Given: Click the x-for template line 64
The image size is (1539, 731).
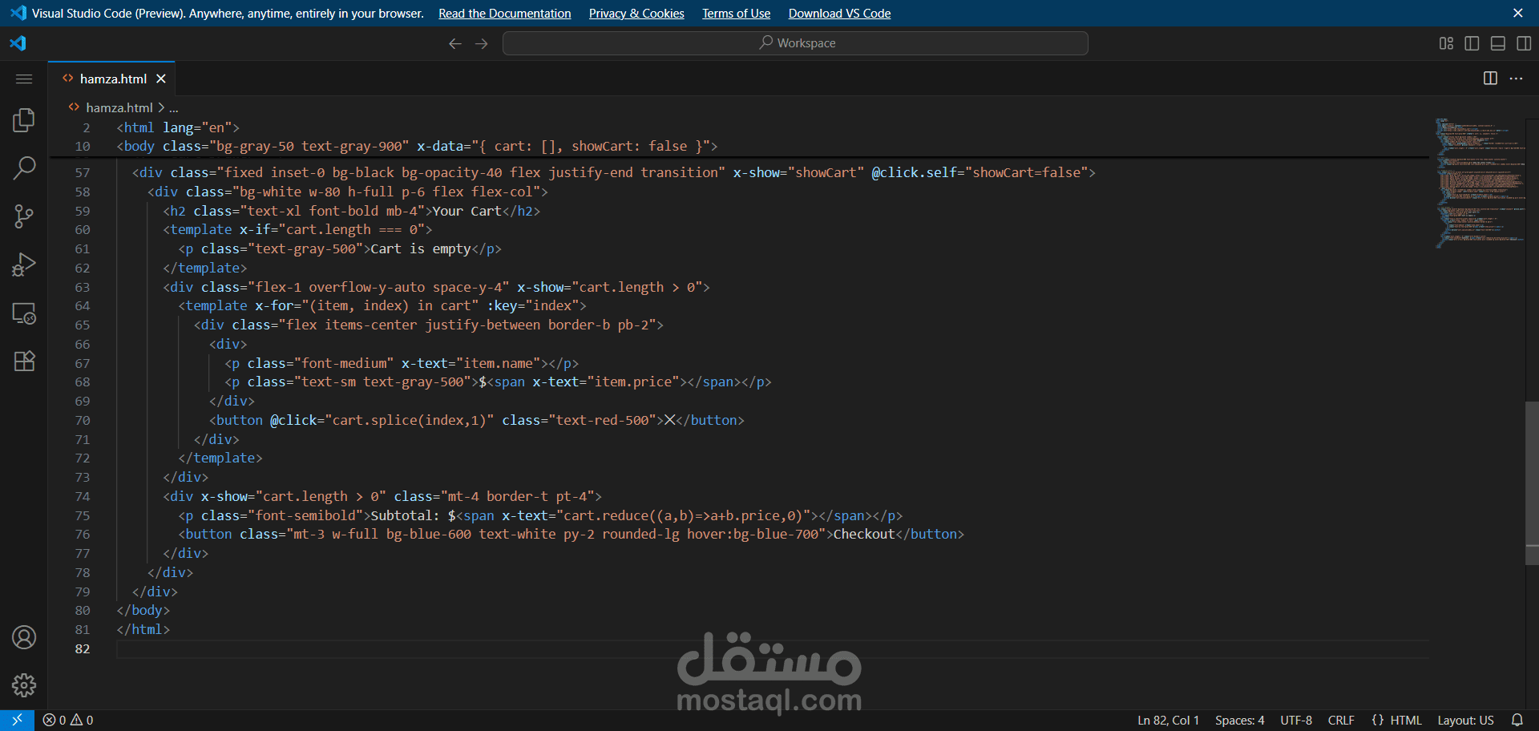Looking at the screenshot, I should (382, 306).
